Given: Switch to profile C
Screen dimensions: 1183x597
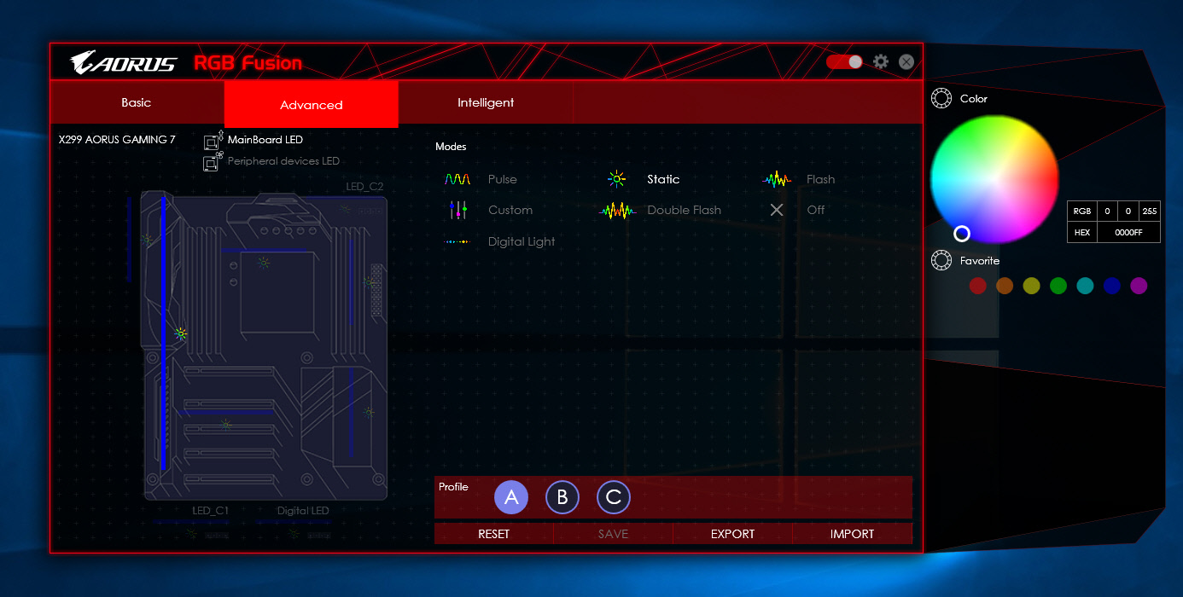Looking at the screenshot, I should pos(614,497).
